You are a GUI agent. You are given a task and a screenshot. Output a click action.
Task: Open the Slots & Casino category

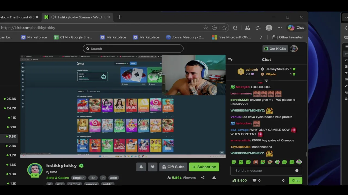58,178
